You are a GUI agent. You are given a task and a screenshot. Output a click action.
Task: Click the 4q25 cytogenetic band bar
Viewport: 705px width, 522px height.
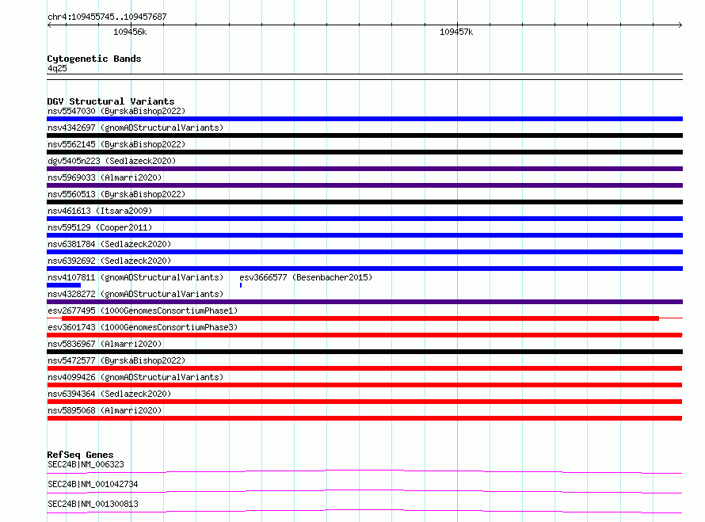point(364,77)
